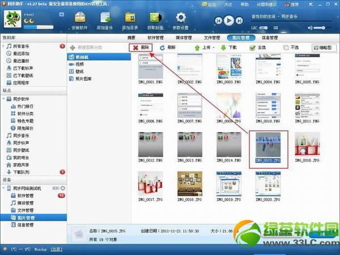Select thumbnail IMG_0011.PNG

coord(307,105)
